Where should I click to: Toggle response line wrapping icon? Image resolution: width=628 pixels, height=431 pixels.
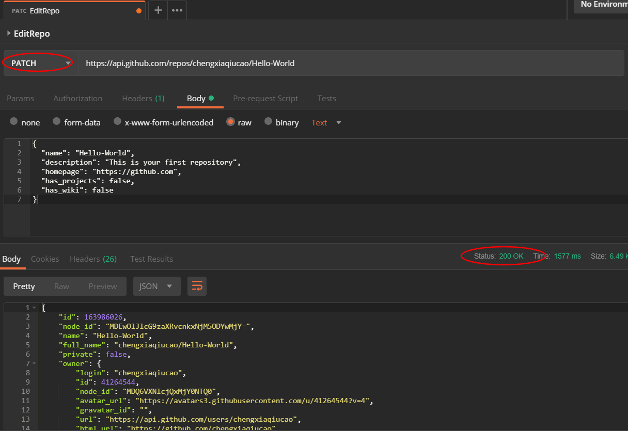197,286
